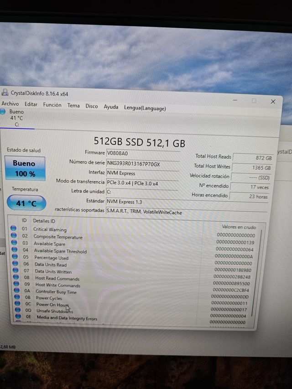Click blue status icon for Unsafe Shutdowns
292x389 pixels.
coord(16,311)
